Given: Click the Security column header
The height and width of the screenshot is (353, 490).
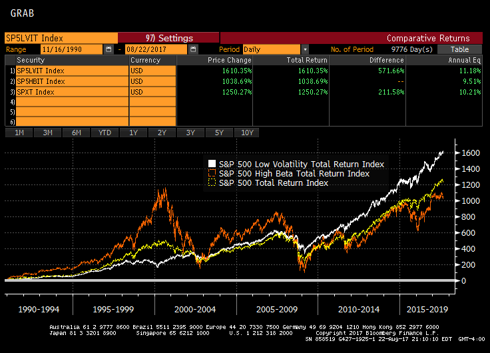Looking at the screenshot, I should coord(31,60).
